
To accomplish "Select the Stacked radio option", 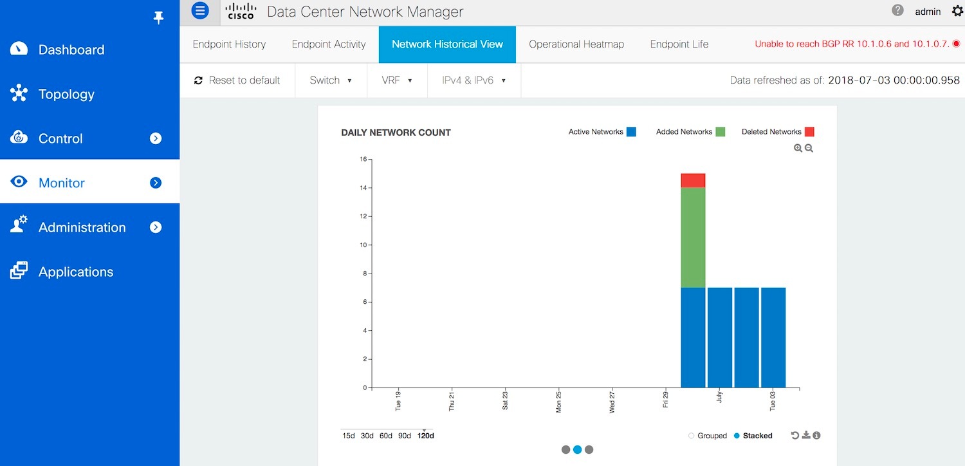I will (x=737, y=436).
